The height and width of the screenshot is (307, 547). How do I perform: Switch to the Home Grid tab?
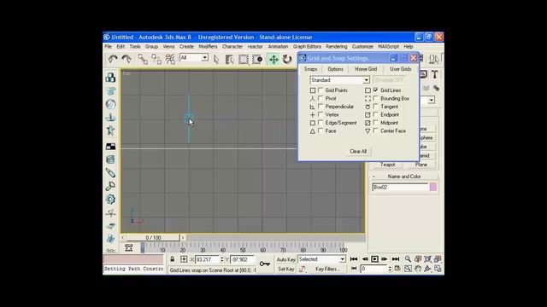[x=366, y=69]
